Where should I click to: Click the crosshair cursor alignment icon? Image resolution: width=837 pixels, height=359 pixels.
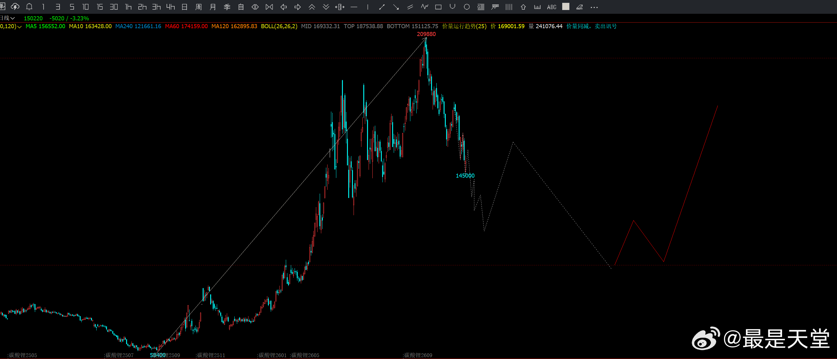point(340,7)
